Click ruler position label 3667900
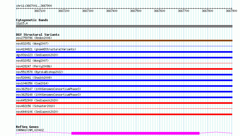This screenshot has width=240, height=136. coord(231,11)
